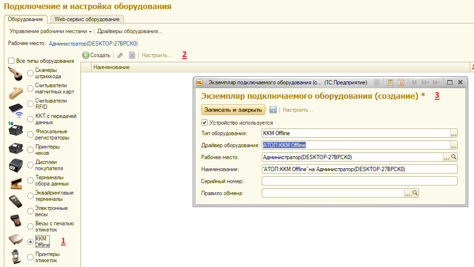Click the Наименование input field

click(x=359, y=169)
